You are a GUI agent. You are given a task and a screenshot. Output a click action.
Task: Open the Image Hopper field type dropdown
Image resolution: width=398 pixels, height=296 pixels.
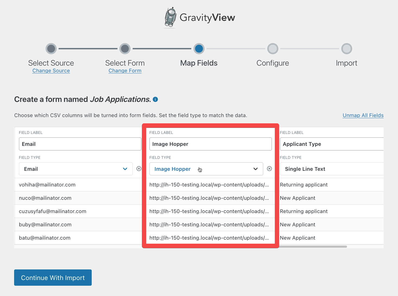point(255,169)
